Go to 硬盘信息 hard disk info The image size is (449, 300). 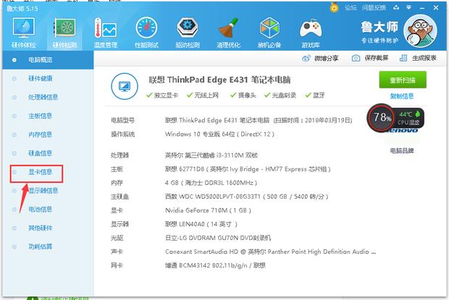40,153
